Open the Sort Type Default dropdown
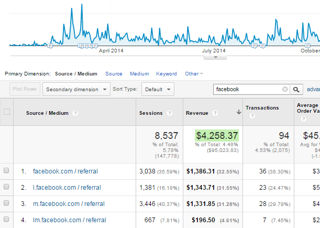Viewport: 320px width, 228px height. point(158,89)
